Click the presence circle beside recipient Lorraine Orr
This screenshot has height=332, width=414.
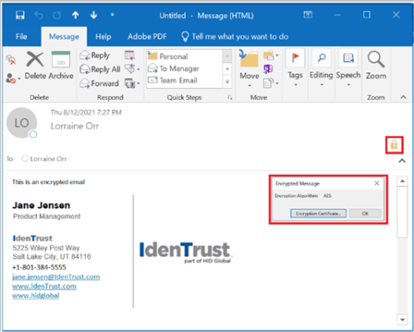click(25, 159)
